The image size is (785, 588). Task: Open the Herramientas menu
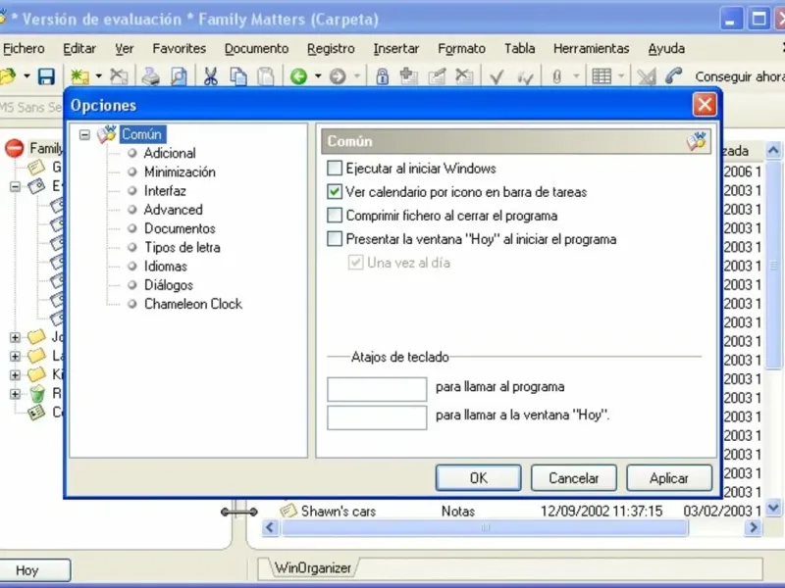[592, 48]
